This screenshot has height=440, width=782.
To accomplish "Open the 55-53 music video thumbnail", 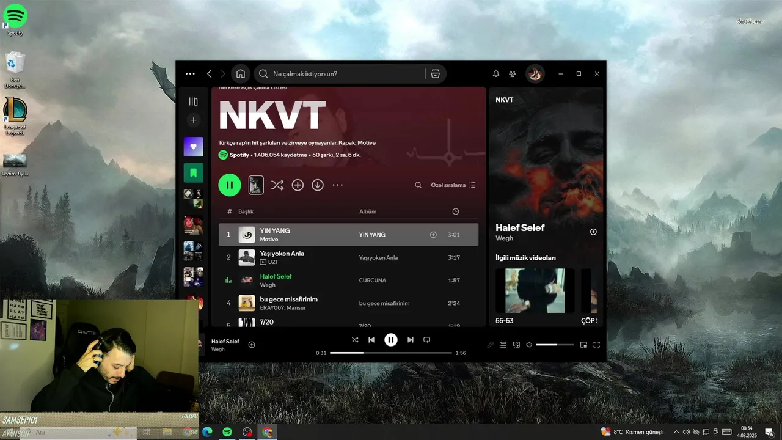I will click(535, 290).
